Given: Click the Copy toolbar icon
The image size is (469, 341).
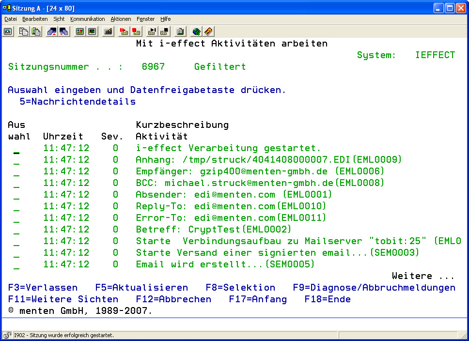Looking at the screenshot, I should tap(23, 31).
